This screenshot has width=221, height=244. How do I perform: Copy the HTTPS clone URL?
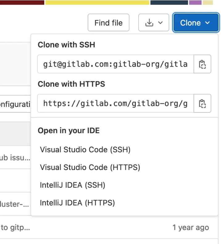click(x=202, y=103)
